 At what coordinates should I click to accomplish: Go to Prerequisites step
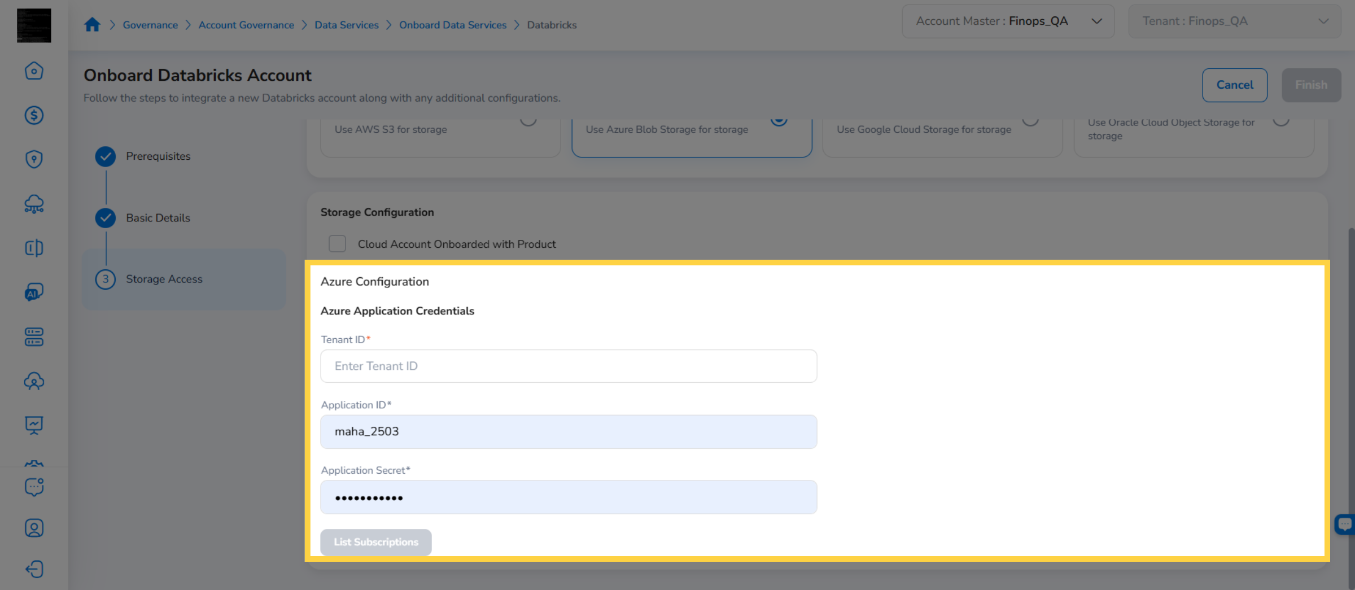[158, 156]
